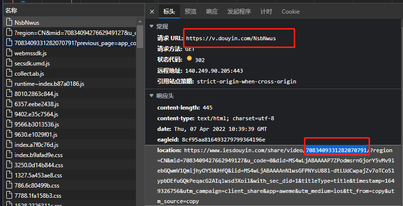Open the 预览 tab
Screen dimensions: 403x206
(x=190, y=12)
